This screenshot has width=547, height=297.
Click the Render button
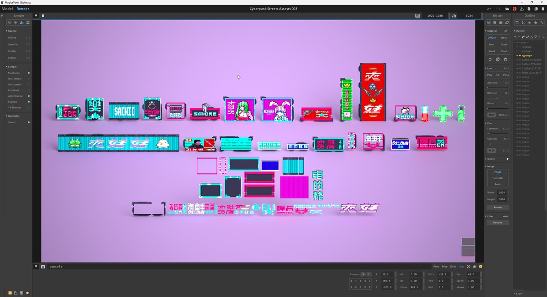(498, 207)
